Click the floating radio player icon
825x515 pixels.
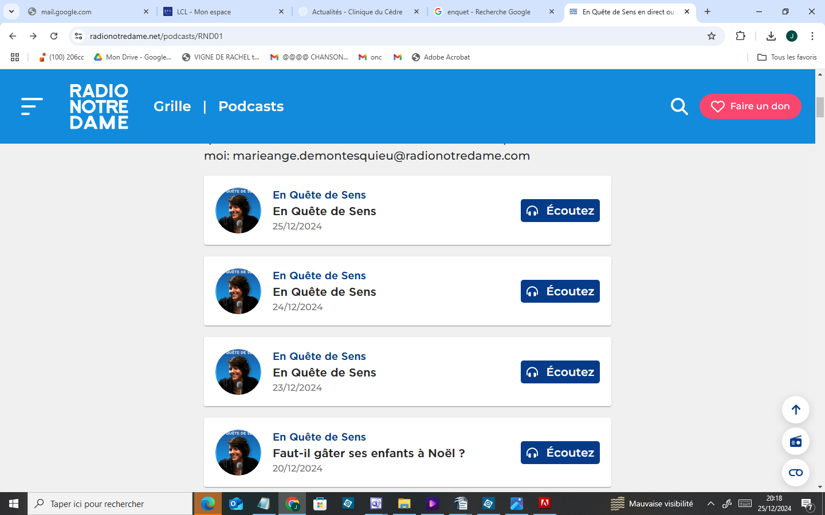[x=796, y=441]
